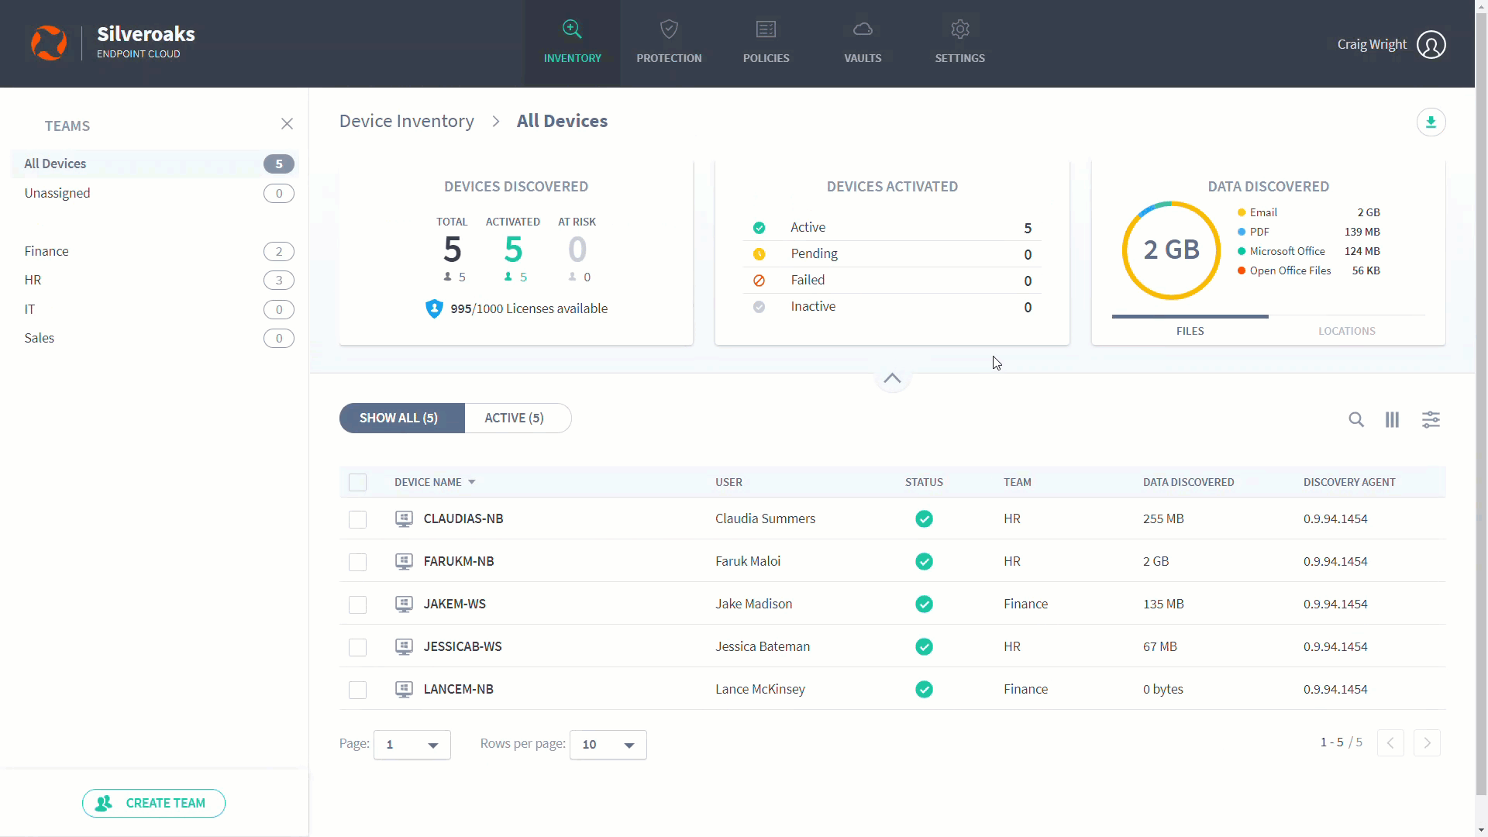The height and width of the screenshot is (837, 1488).
Task: Click Jake Madison status check icon
Action: 924,604
